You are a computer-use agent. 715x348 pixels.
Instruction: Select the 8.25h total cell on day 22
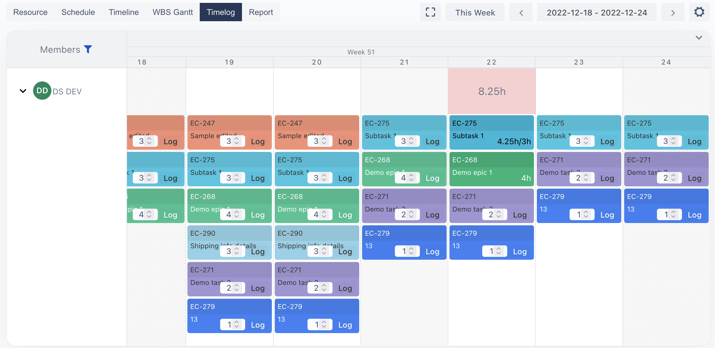pyautogui.click(x=492, y=91)
